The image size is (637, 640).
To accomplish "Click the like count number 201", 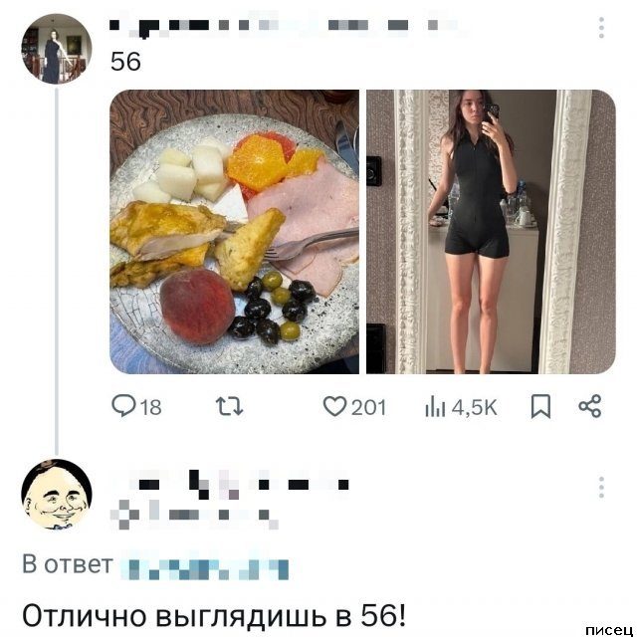I will 368,407.
